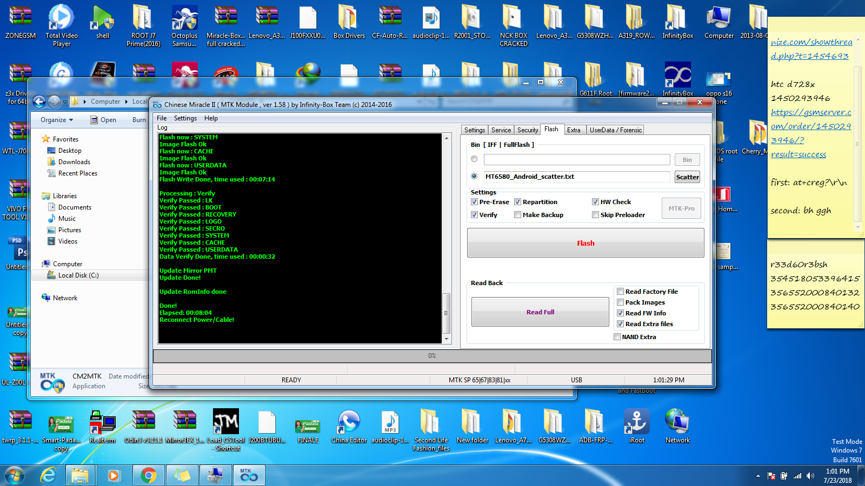Open the Extra tab

coord(574,130)
